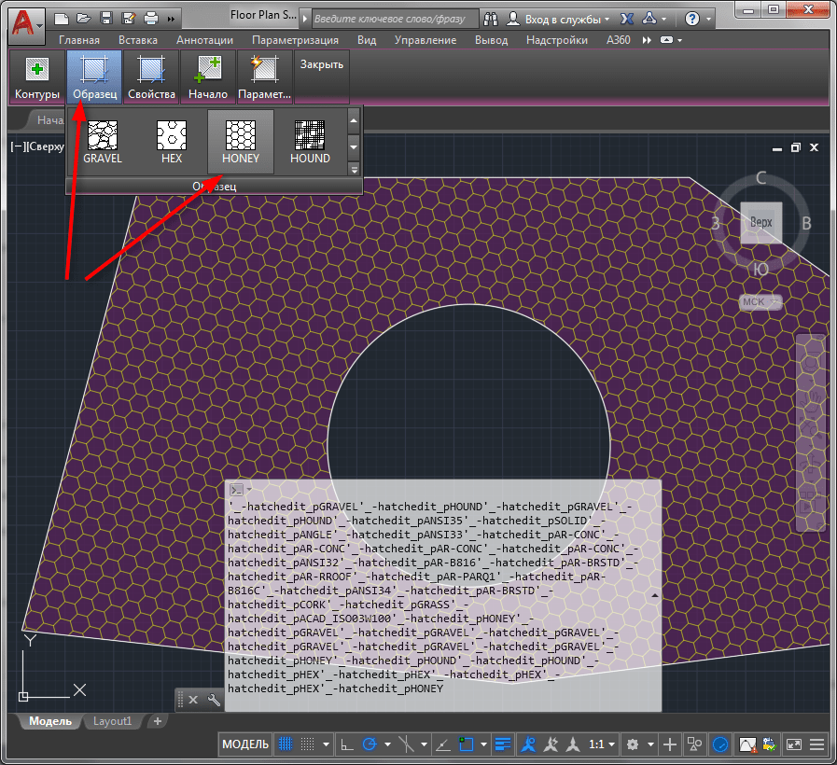Viewport: 837px width, 765px height.
Task: Toggle ortho mode in status bar
Action: point(347,744)
